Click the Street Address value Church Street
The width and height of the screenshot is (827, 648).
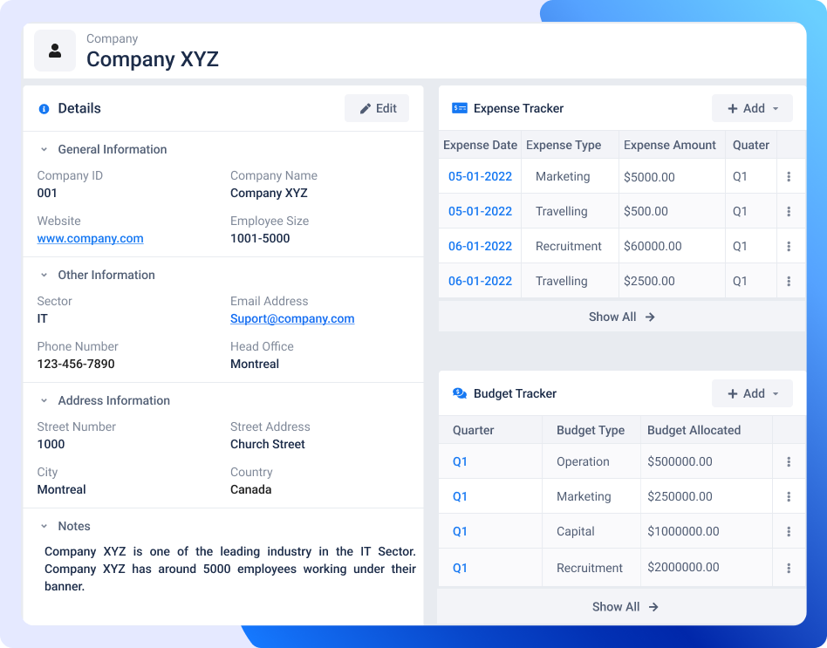[x=268, y=444]
